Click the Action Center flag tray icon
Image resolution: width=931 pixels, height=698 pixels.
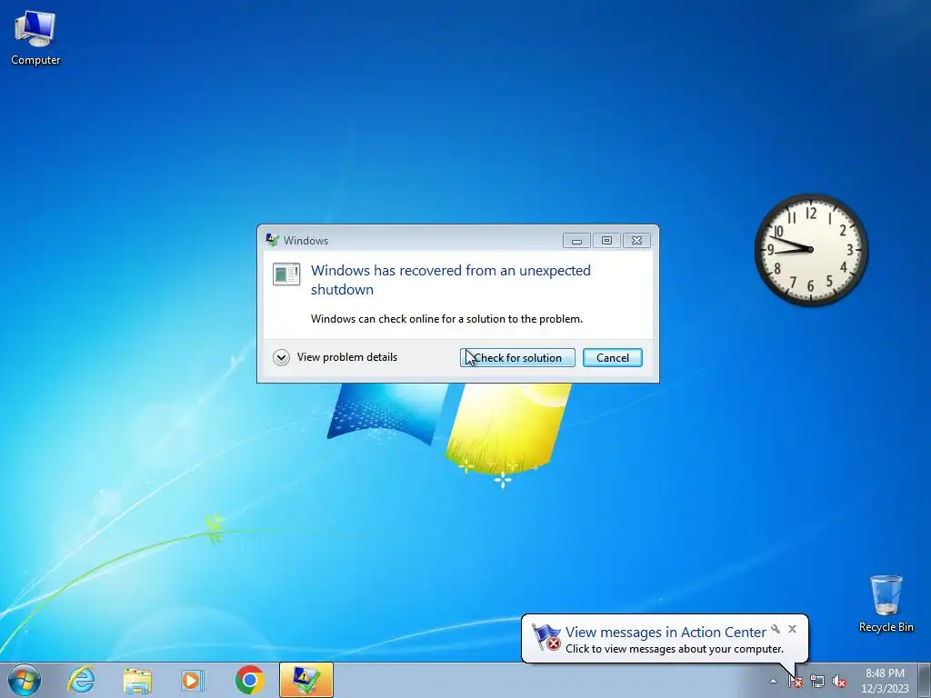pos(796,682)
